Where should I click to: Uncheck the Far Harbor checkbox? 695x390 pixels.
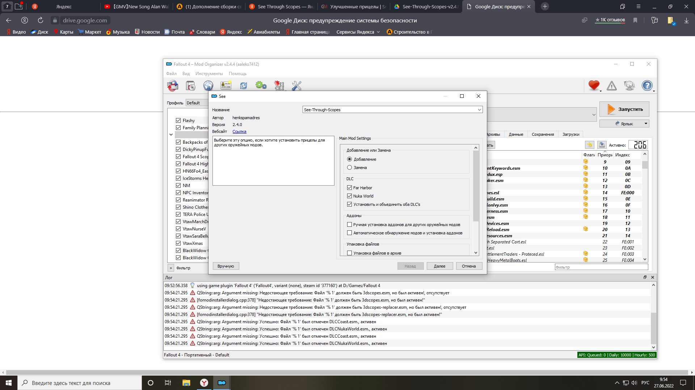click(x=350, y=188)
